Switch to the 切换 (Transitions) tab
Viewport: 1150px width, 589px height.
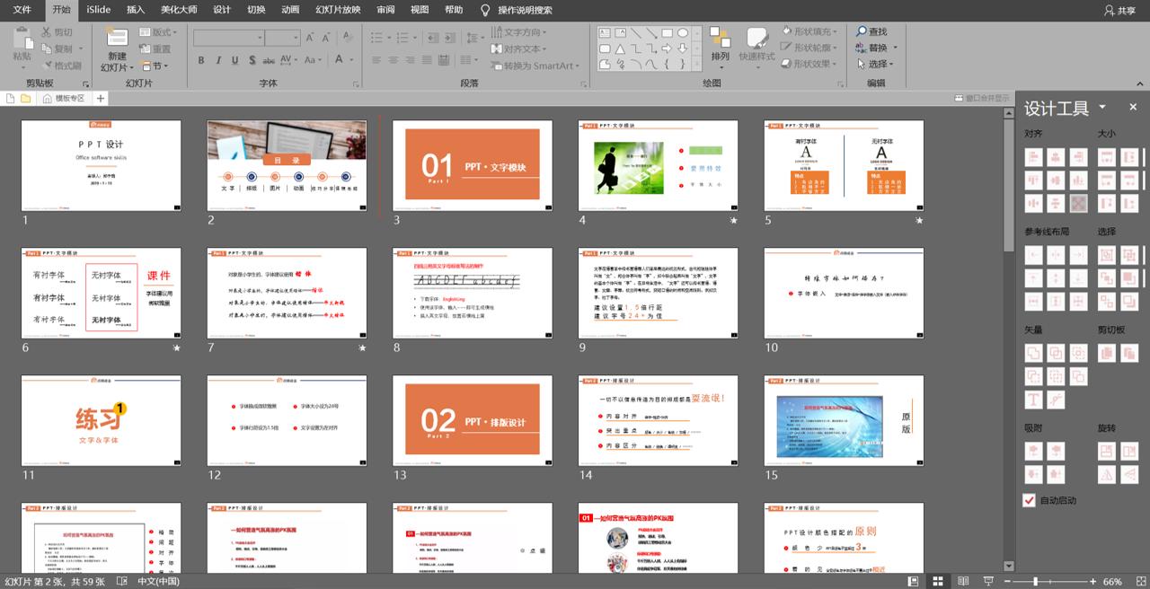point(256,10)
